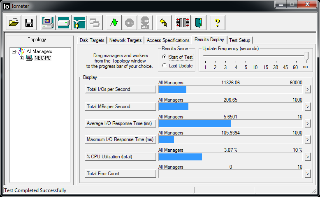Go to the Test Setup tab
Image resolution: width=320 pixels, height=197 pixels.
point(240,40)
